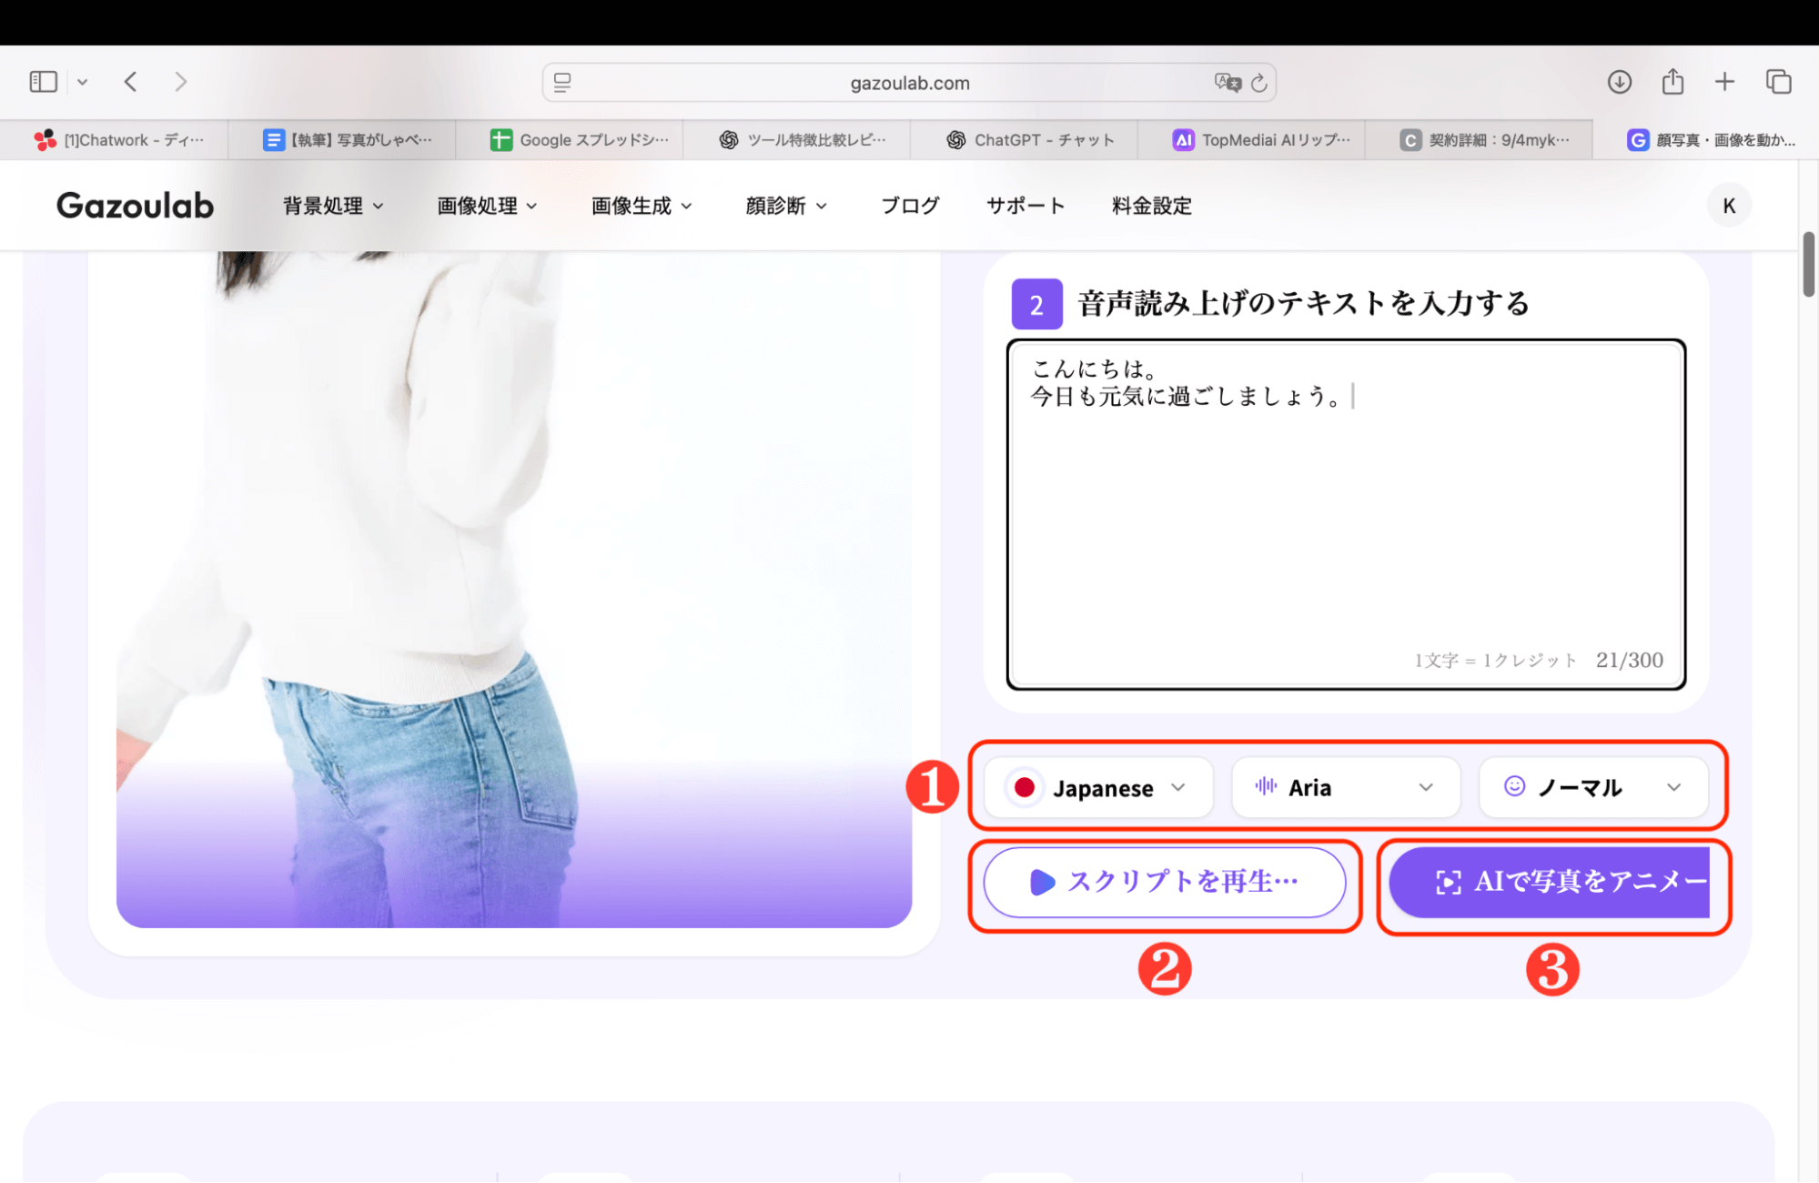Reload the page via the refresh icon
The width and height of the screenshot is (1819, 1183).
[x=1258, y=82]
